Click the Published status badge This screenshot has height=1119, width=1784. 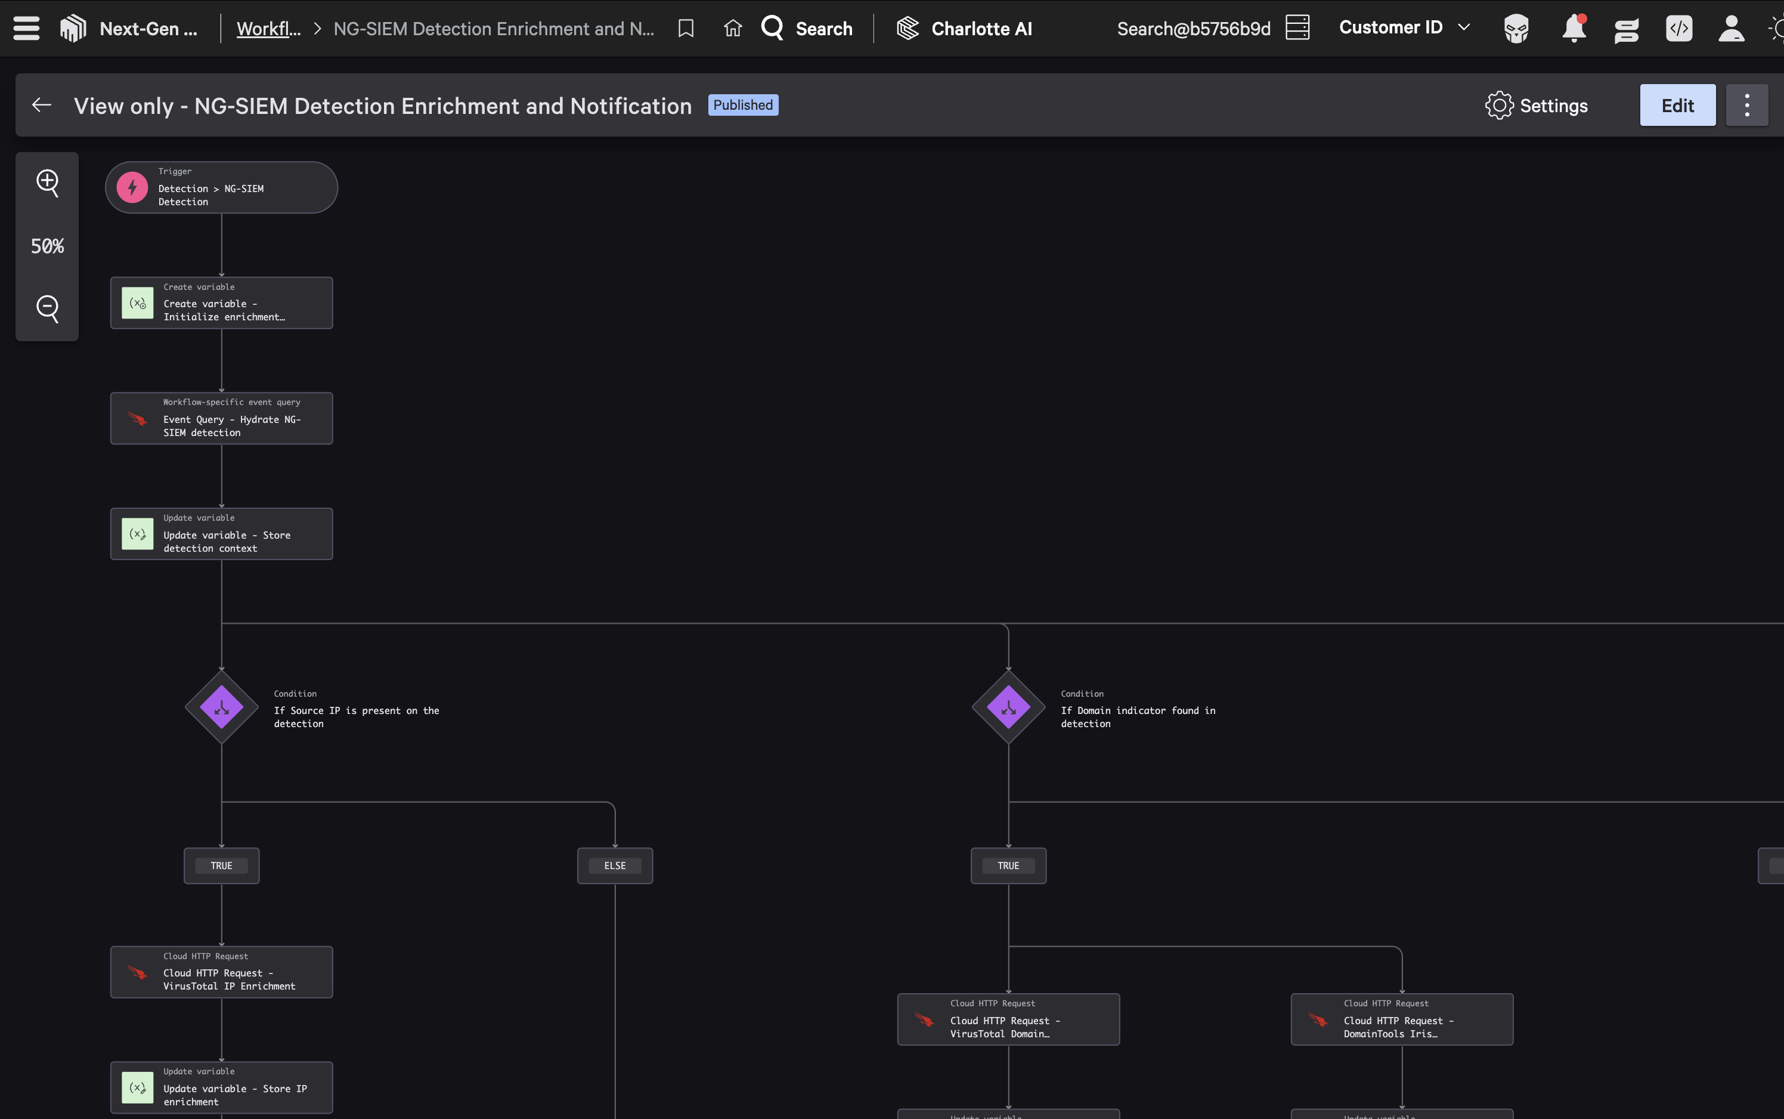[744, 105]
